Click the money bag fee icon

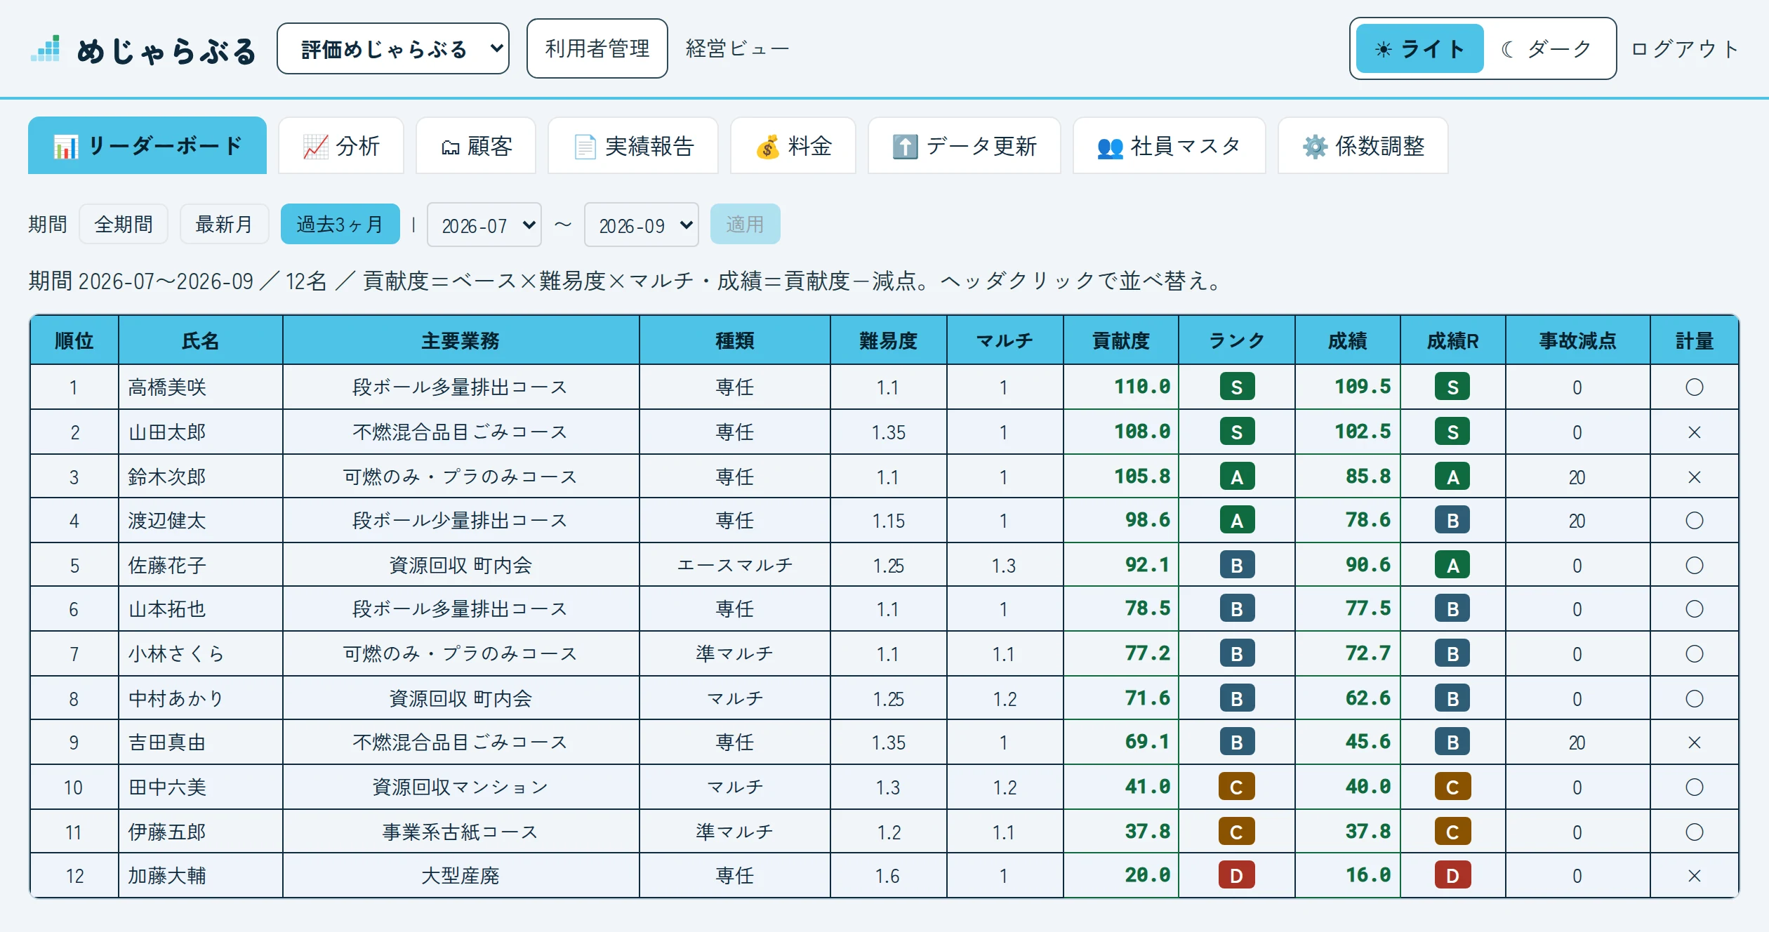click(x=767, y=147)
